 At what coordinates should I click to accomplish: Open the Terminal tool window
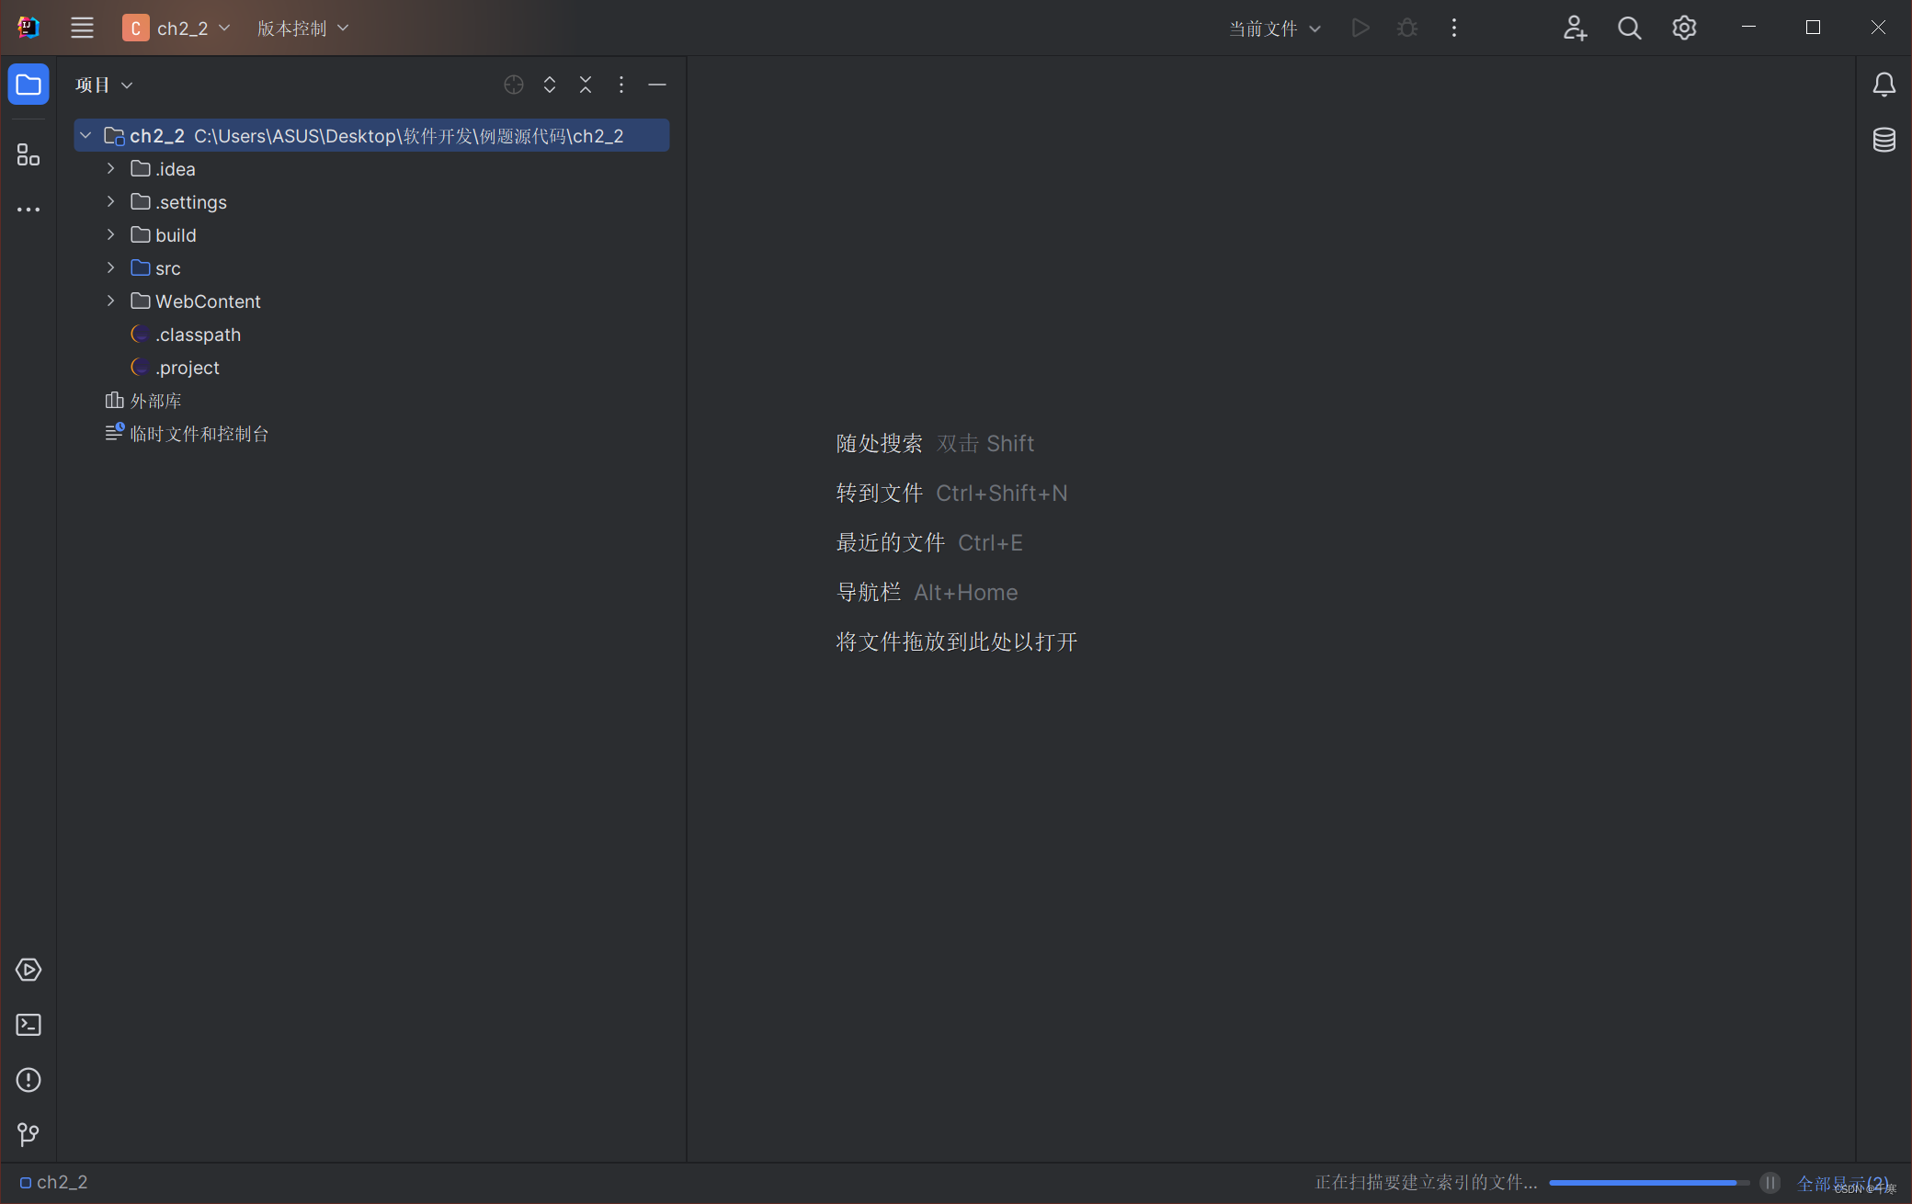(x=28, y=1025)
